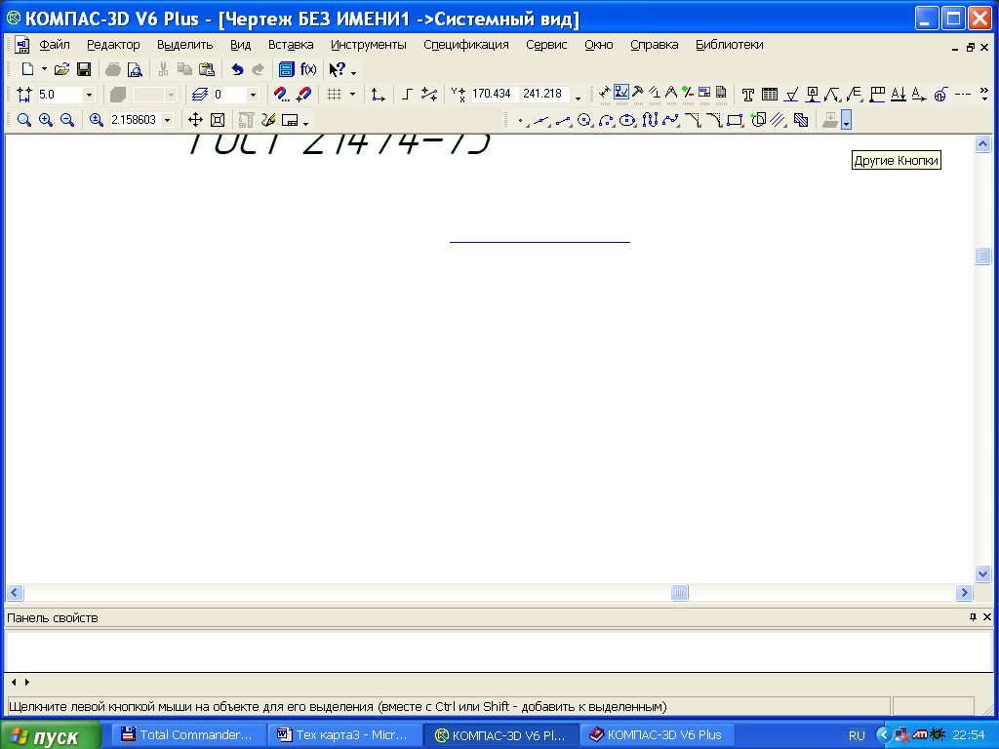Insert text with the T tool
This screenshot has width=999, height=749.
tap(748, 95)
